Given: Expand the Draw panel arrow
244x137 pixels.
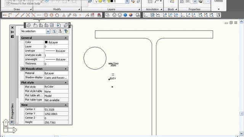Looking at the screenshot, I should click(31, 10).
